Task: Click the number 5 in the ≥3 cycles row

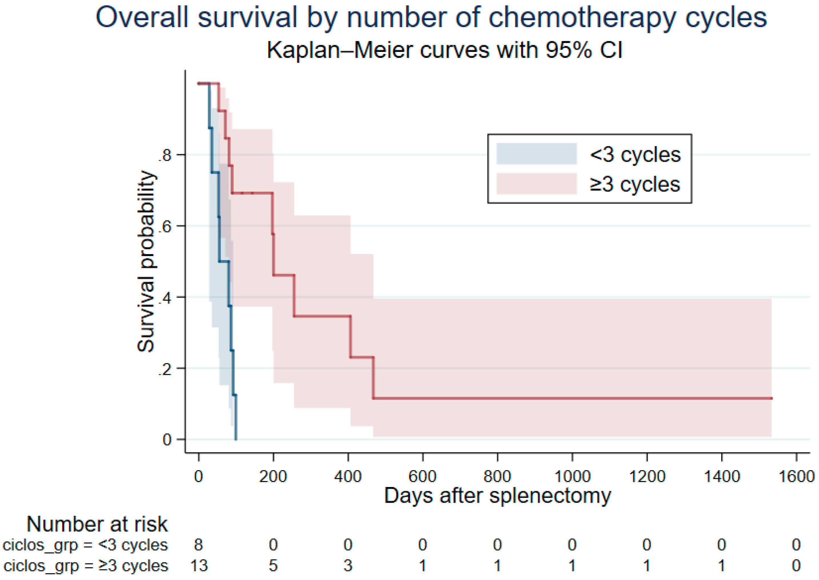Action: click(273, 566)
